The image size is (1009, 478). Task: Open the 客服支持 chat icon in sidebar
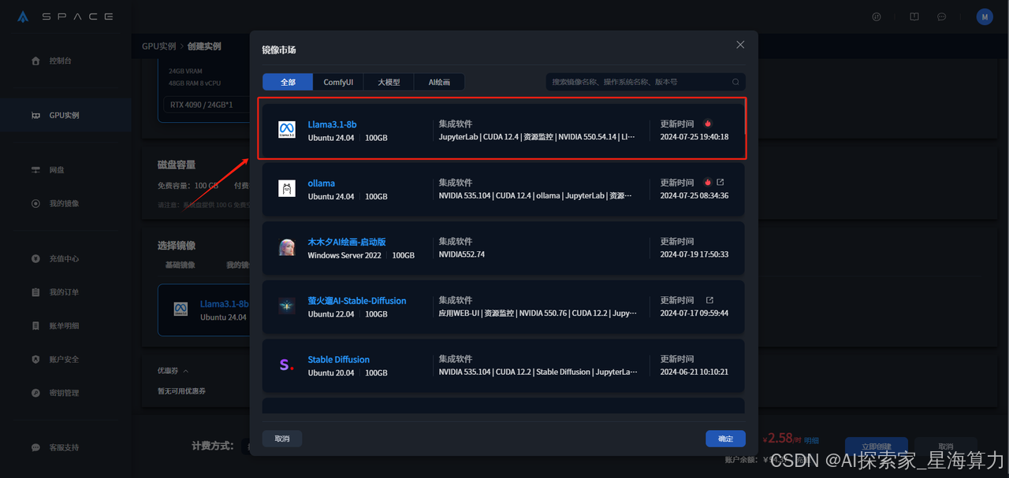pyautogui.click(x=35, y=447)
